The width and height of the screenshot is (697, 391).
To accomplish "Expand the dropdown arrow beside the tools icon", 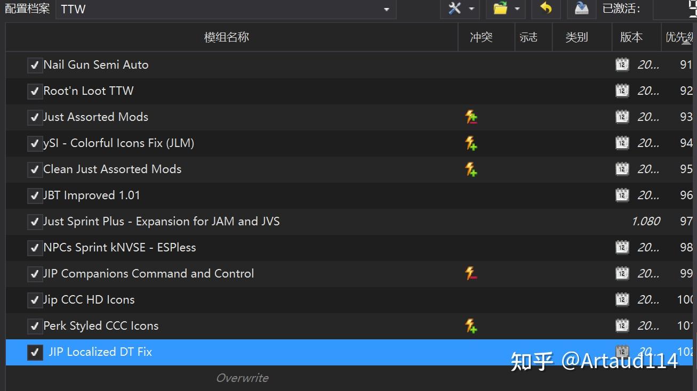I will click(470, 9).
